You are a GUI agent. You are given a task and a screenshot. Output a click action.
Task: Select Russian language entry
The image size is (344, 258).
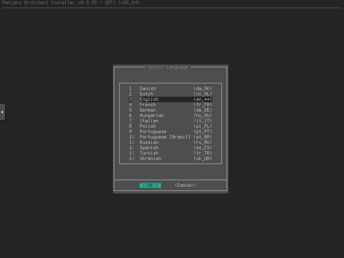pos(149,142)
